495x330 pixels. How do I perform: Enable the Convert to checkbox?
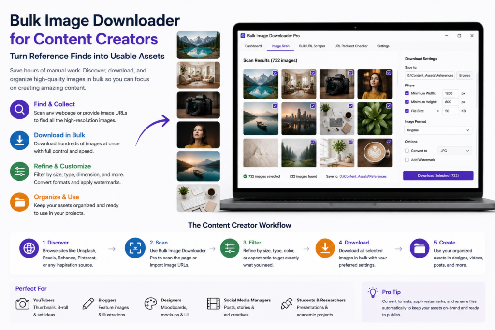click(407, 151)
